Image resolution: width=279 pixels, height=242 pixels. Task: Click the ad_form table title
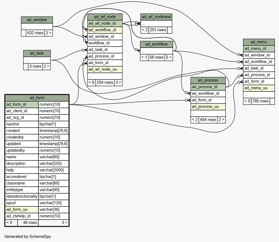click(x=37, y=98)
